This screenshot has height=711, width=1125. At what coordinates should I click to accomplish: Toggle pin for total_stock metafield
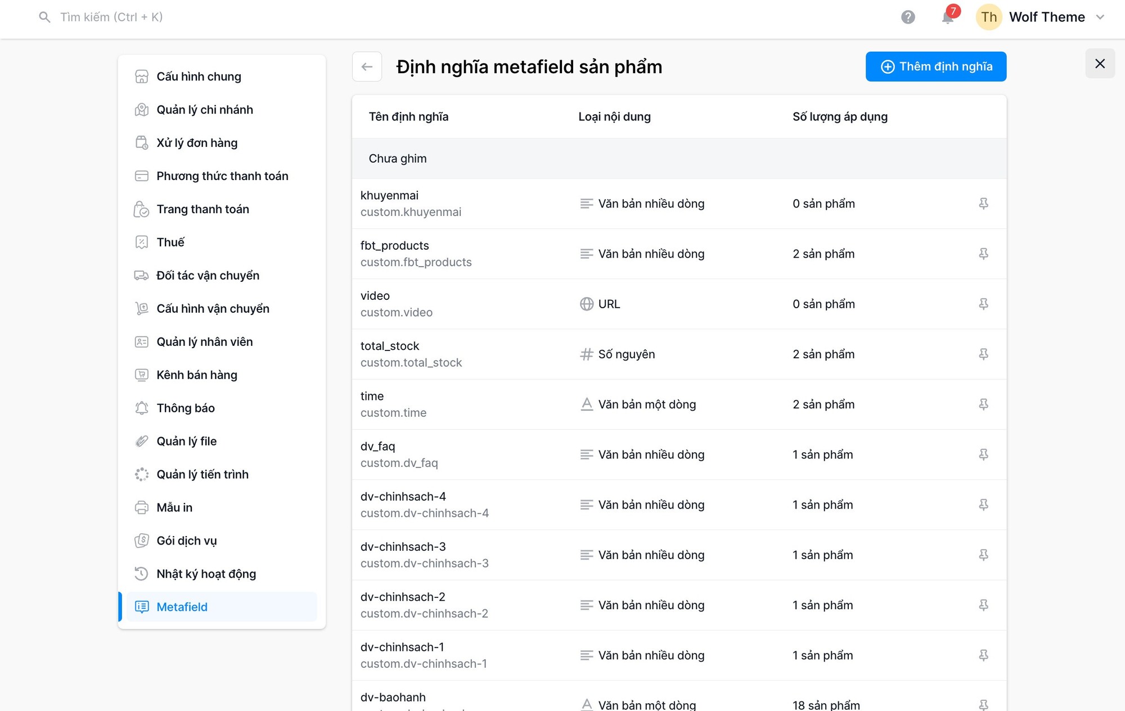click(x=983, y=354)
